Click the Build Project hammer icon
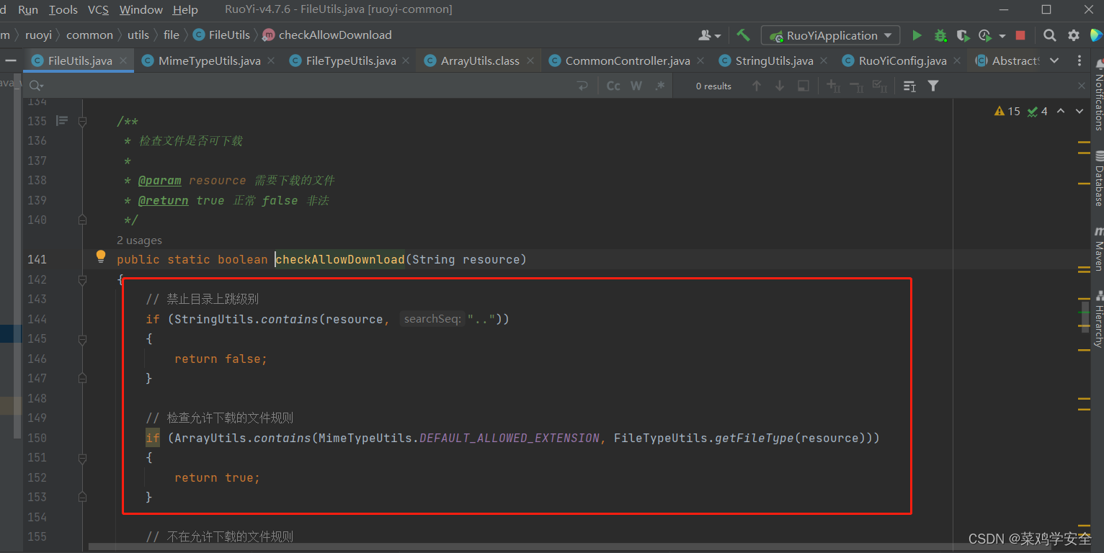 (x=744, y=35)
